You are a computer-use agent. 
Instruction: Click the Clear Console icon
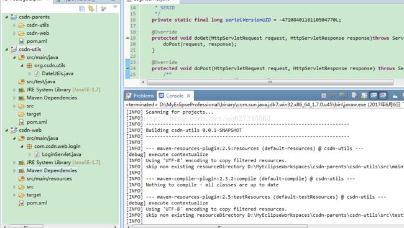(354, 96)
